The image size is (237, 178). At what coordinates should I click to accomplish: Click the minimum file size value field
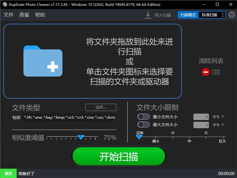tap(201, 117)
